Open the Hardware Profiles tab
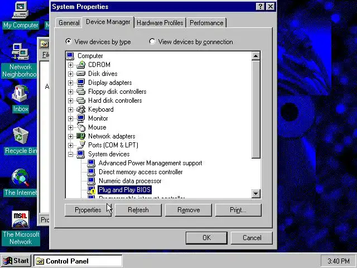 [x=160, y=23]
